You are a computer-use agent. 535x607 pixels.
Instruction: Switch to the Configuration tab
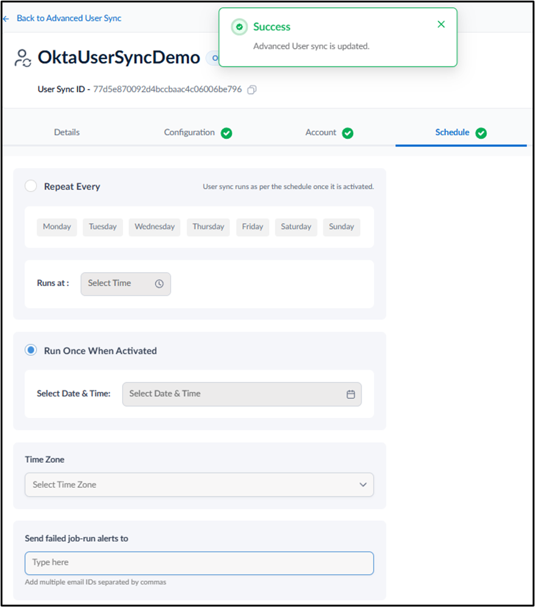(x=189, y=132)
